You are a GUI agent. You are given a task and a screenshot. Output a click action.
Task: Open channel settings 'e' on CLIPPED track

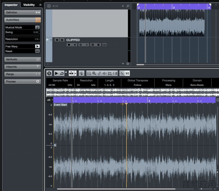tap(81, 45)
